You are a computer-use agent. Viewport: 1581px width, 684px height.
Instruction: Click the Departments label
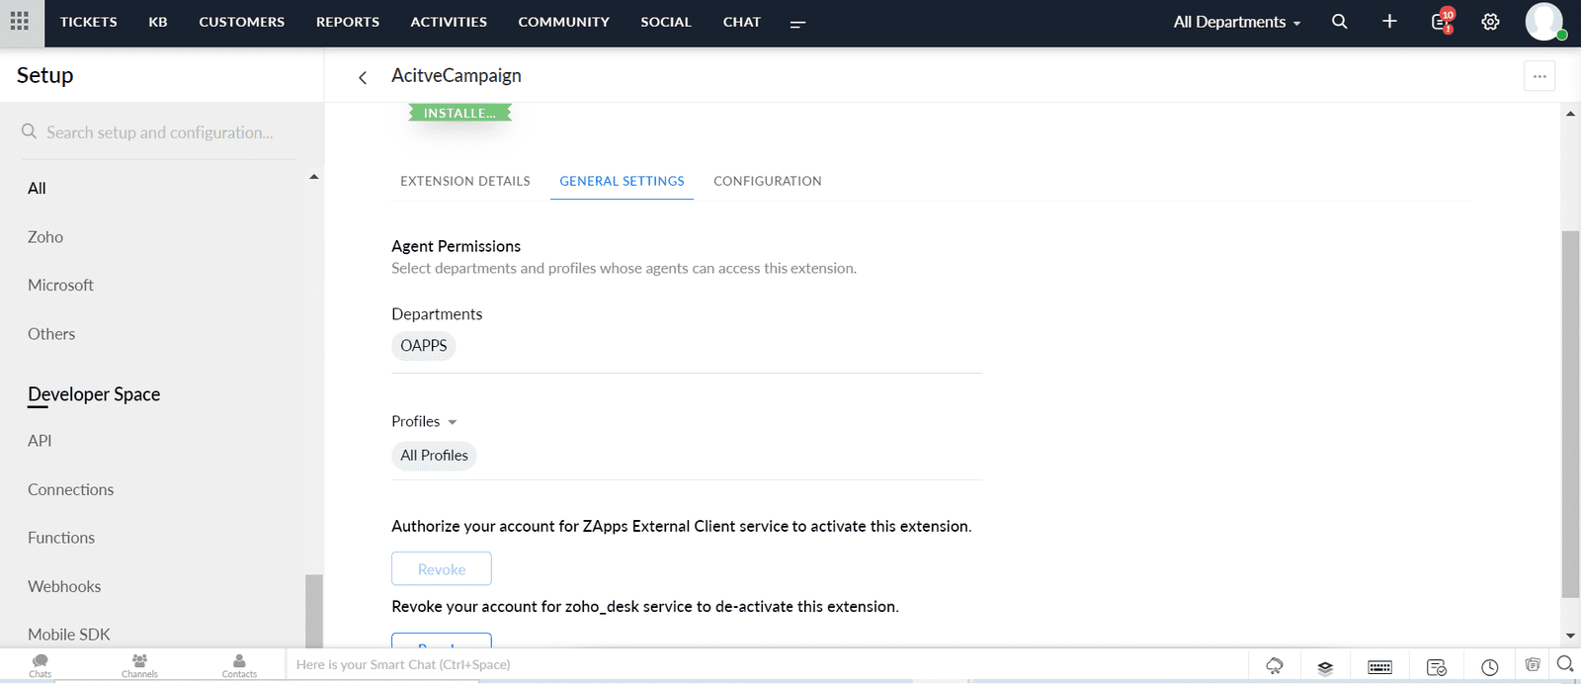(437, 314)
